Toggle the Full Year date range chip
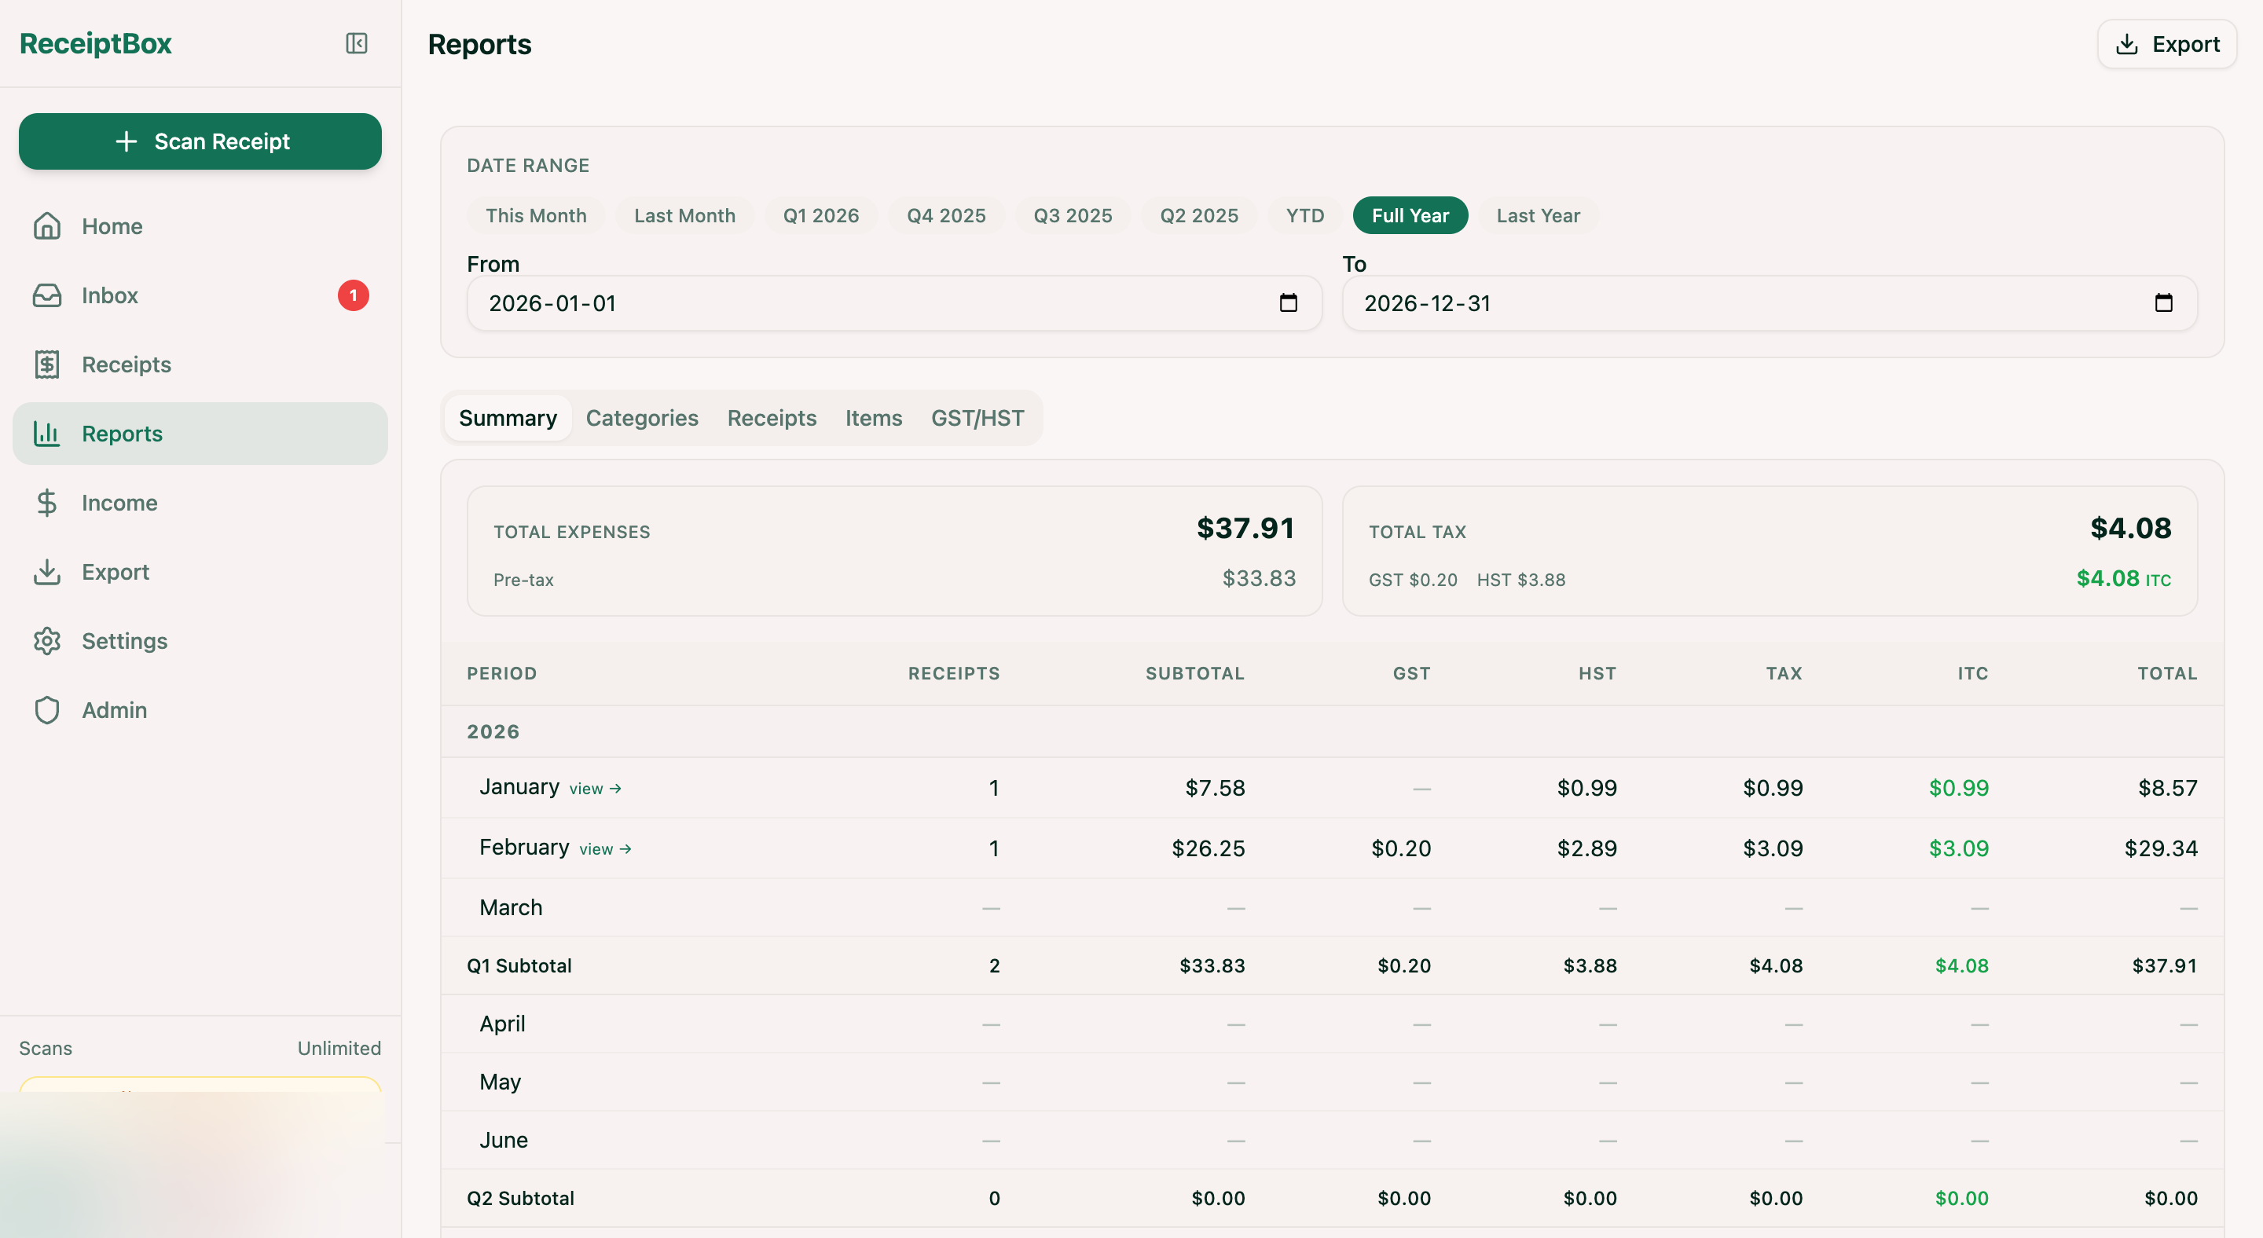 (x=1409, y=215)
